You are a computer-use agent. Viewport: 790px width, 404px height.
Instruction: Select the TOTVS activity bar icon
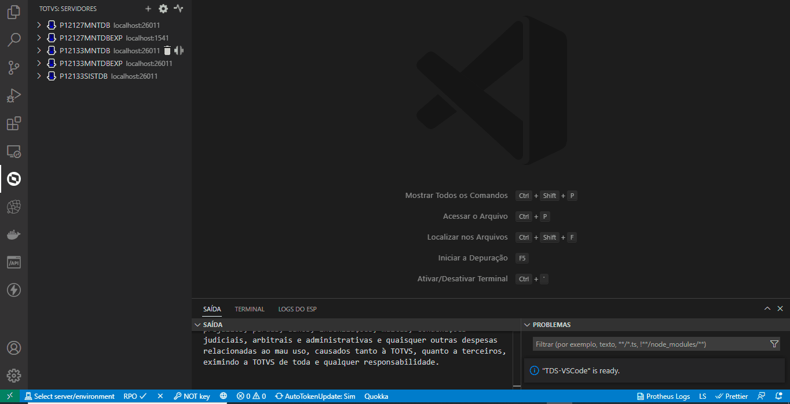coord(14,179)
